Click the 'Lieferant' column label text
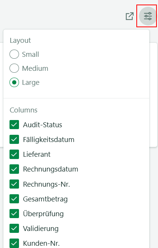The height and width of the screenshot is (248, 158). [37, 154]
